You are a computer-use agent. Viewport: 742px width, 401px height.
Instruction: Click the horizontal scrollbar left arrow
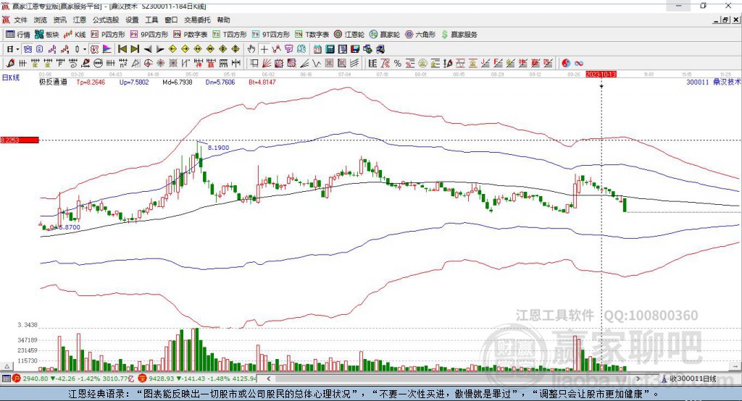[x=269, y=379]
